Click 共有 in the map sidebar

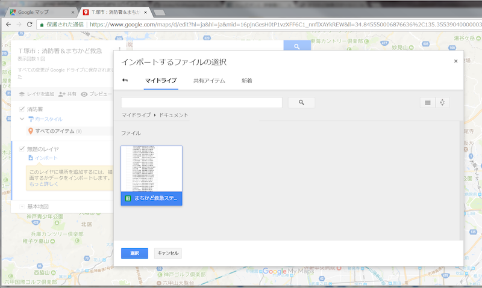click(x=67, y=94)
